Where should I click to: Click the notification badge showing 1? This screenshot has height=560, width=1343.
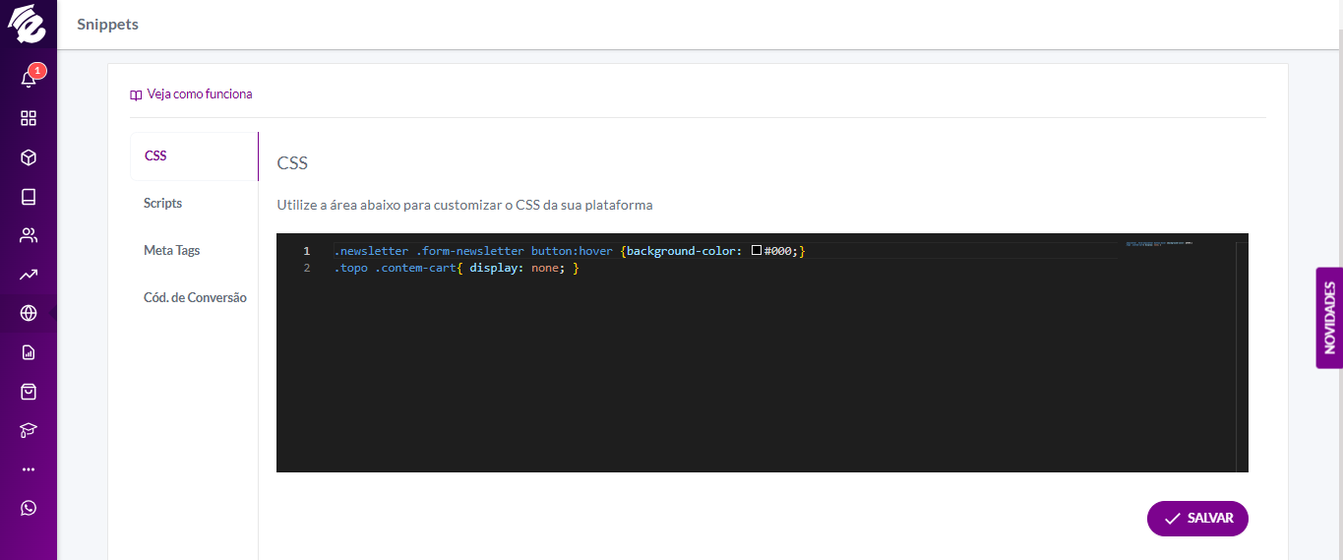(x=37, y=71)
